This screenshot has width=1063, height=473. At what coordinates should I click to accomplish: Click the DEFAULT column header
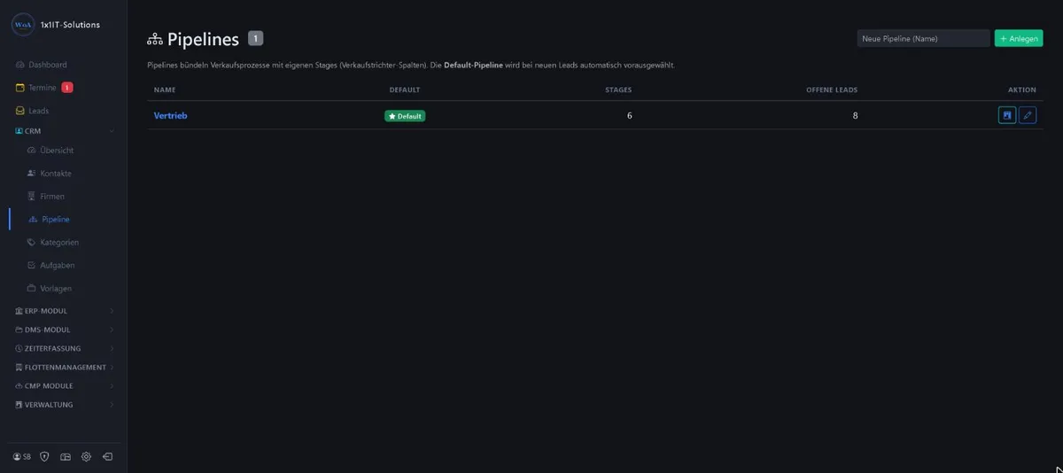tap(405, 89)
